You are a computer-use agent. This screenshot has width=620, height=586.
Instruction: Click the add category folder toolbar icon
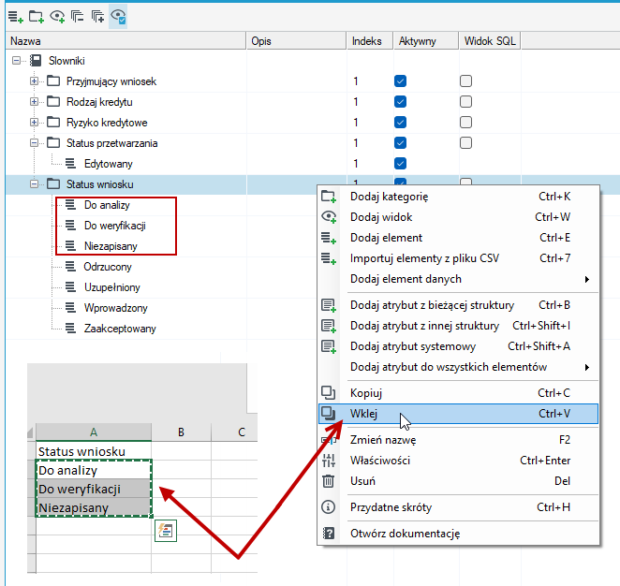coord(37,17)
